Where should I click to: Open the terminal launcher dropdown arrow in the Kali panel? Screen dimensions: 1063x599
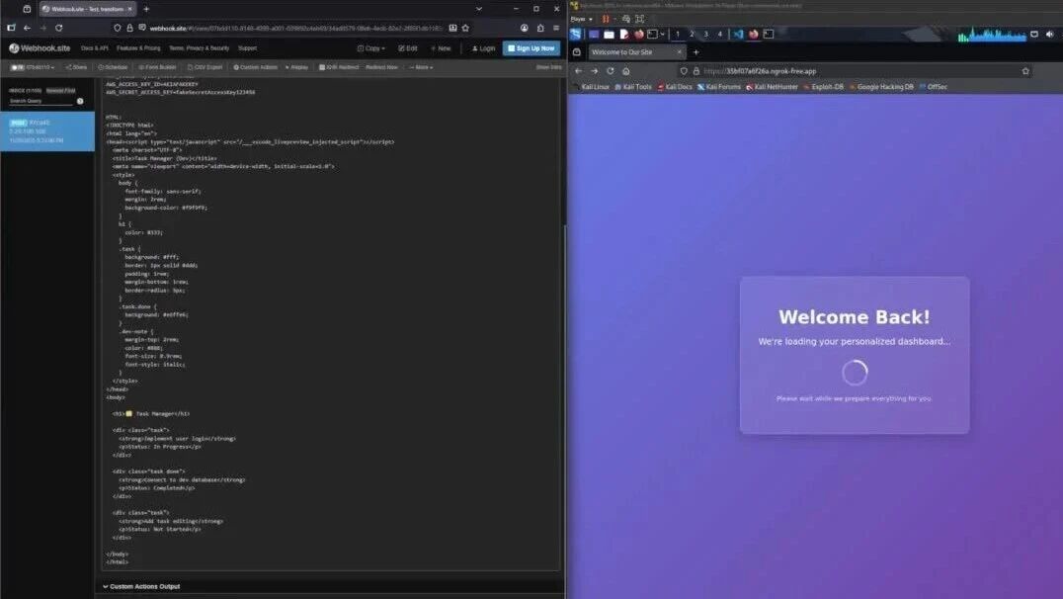[662, 34]
